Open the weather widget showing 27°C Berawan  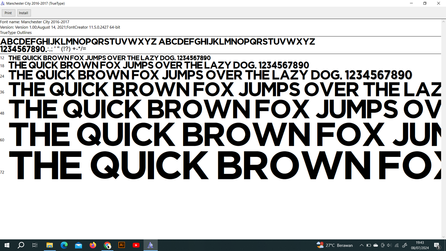point(335,245)
